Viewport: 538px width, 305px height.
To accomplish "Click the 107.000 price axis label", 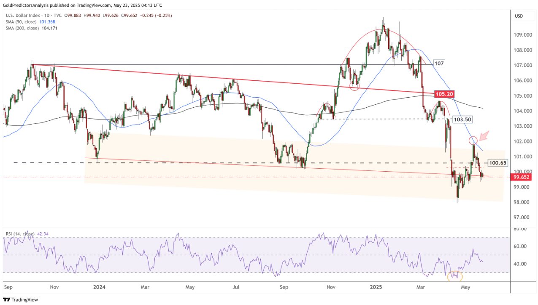I will (x=522, y=65).
